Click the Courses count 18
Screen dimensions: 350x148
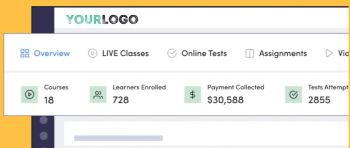click(49, 100)
